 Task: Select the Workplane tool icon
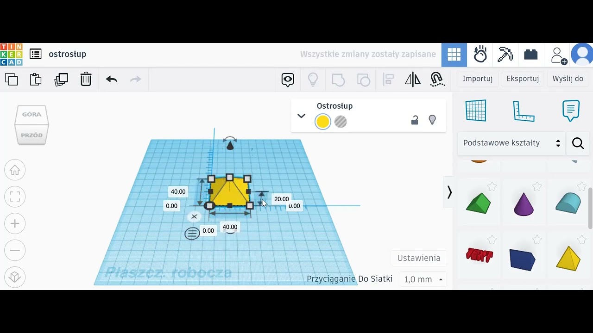coord(476,111)
